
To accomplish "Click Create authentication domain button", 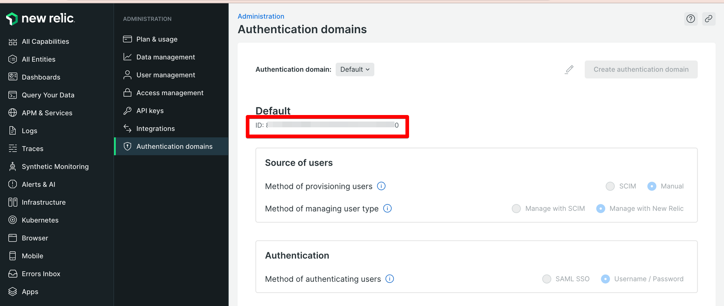I will [x=641, y=69].
